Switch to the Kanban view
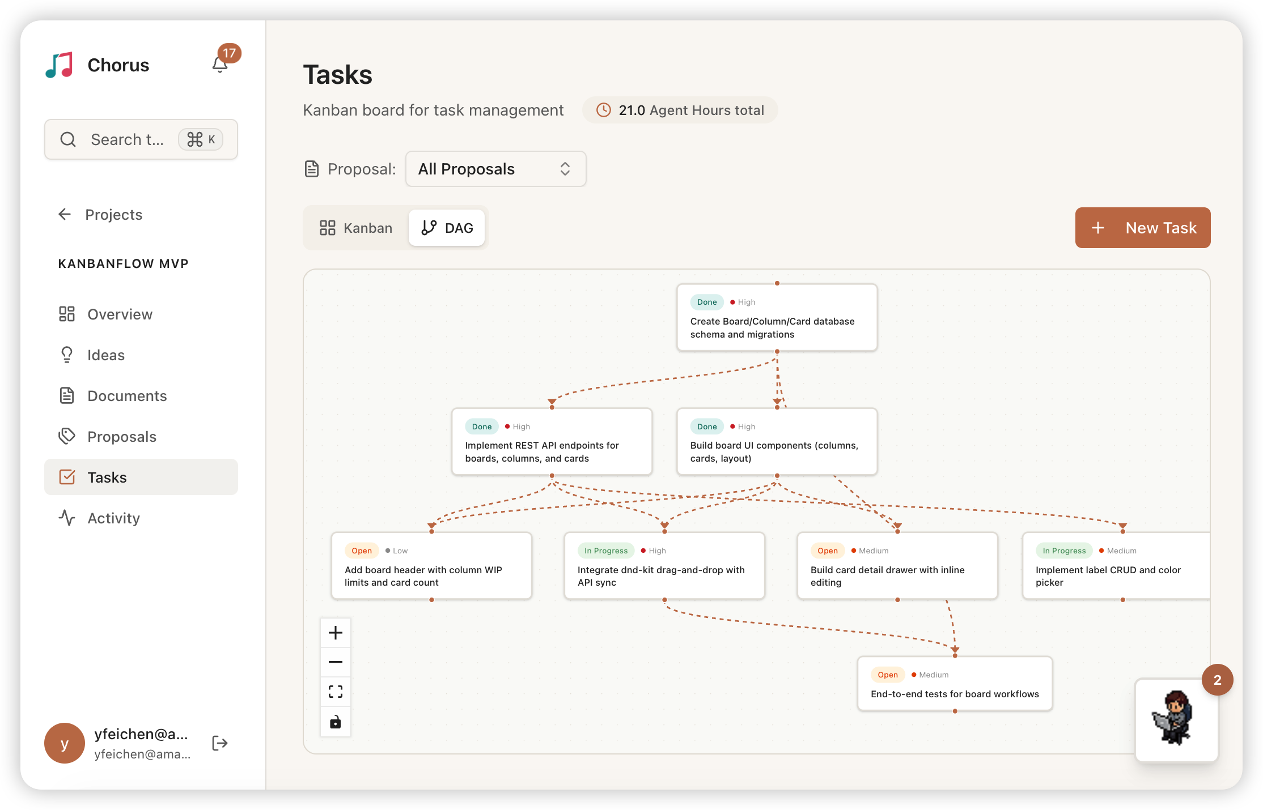 (355, 228)
